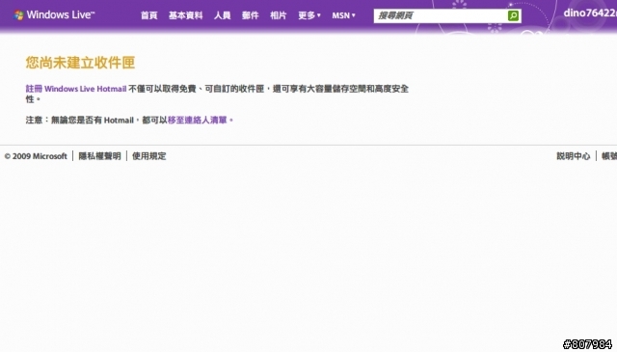Open the 首頁 home menu item
617x352 pixels.
pos(149,15)
